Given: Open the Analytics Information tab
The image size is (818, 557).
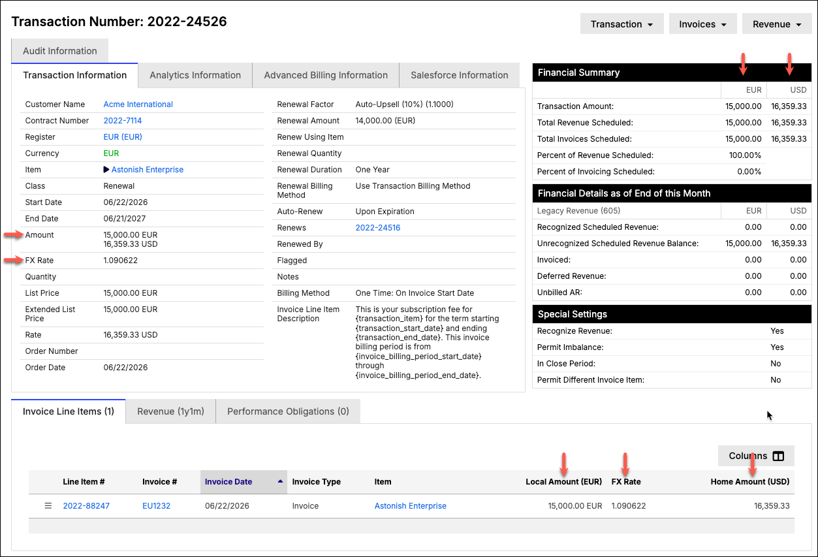Looking at the screenshot, I should (195, 75).
